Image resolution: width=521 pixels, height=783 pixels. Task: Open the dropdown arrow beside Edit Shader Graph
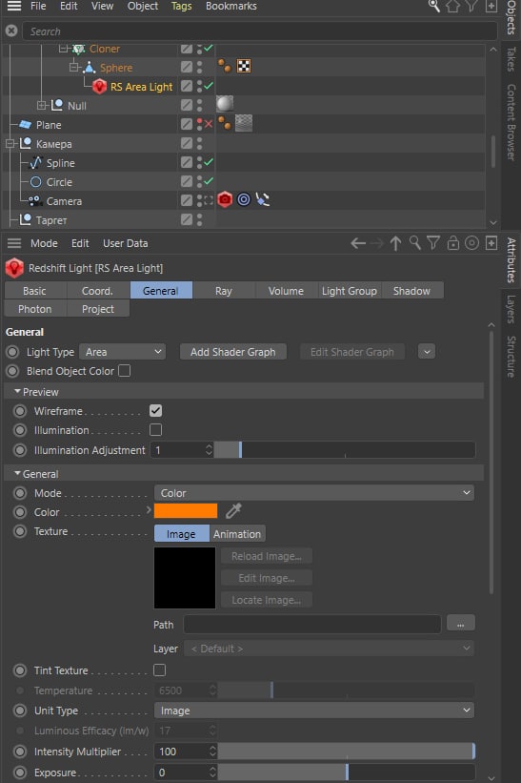pos(427,352)
